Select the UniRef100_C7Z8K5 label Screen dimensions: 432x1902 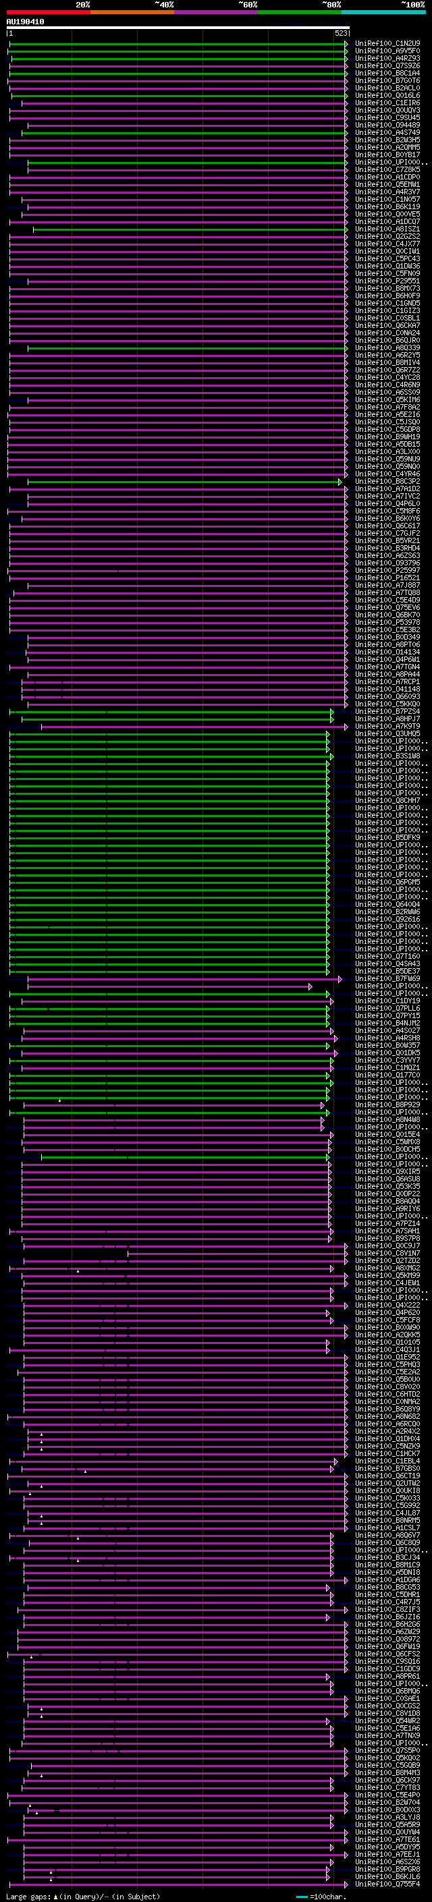pyautogui.click(x=387, y=170)
